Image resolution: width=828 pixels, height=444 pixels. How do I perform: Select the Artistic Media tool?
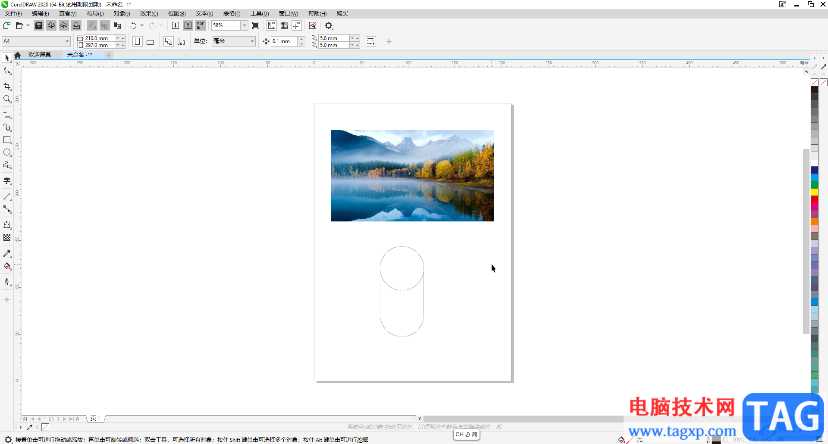(7, 127)
